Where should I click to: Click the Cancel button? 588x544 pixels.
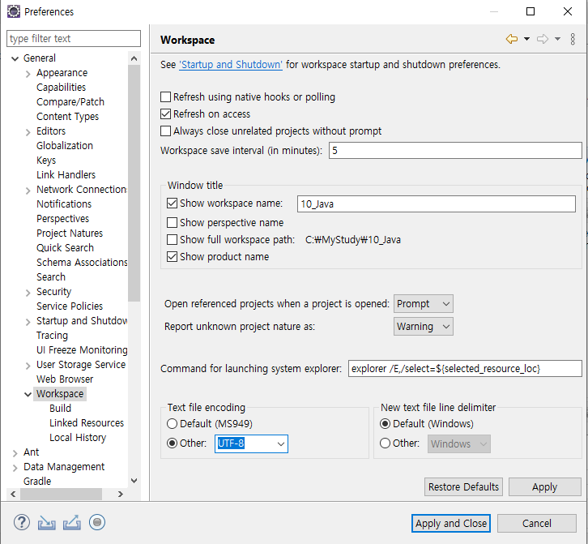(537, 524)
